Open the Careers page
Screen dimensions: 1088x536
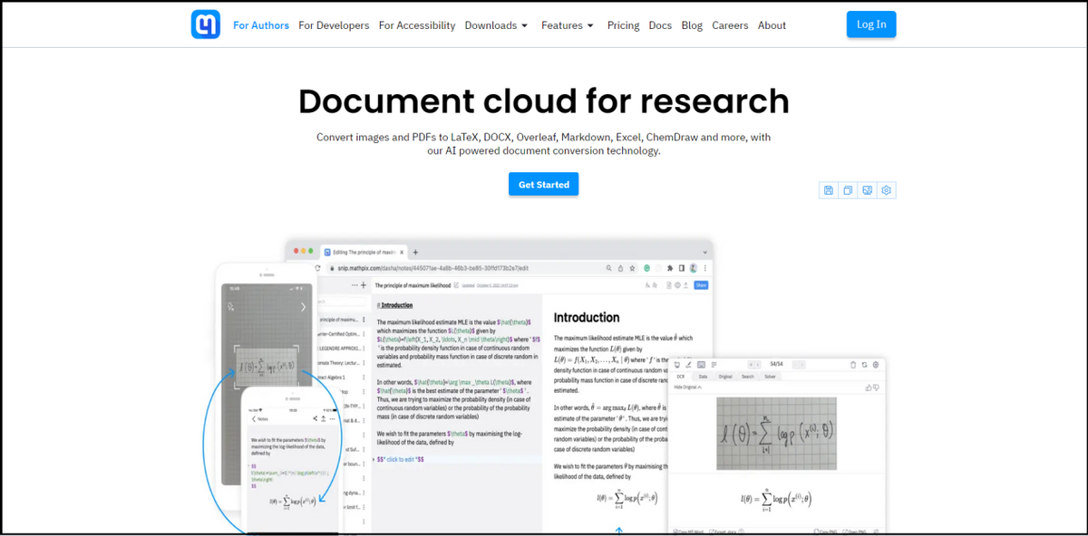[731, 25]
